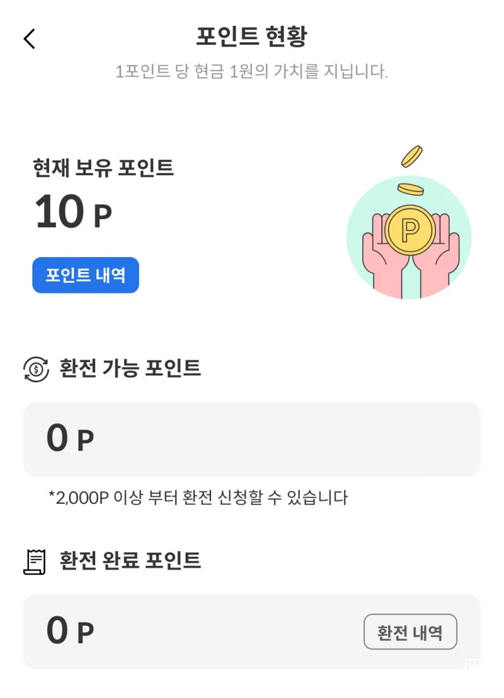Click the 2,000P minimum exchange notice text

pos(198,497)
